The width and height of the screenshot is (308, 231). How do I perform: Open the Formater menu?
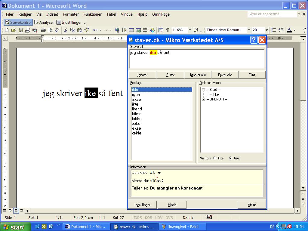[x=71, y=14]
